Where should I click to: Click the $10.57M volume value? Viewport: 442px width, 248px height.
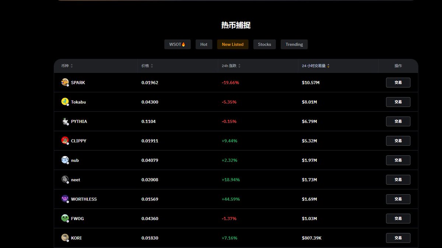point(311,83)
